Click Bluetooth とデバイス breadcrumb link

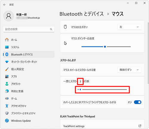coord(82,14)
